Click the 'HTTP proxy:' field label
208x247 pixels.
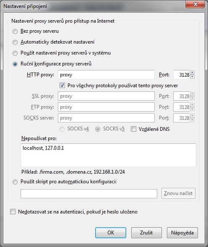pos(40,75)
